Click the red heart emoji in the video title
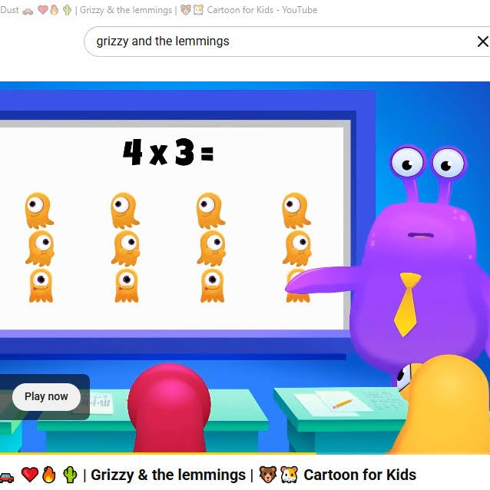The image size is (490, 490). pyautogui.click(x=30, y=475)
